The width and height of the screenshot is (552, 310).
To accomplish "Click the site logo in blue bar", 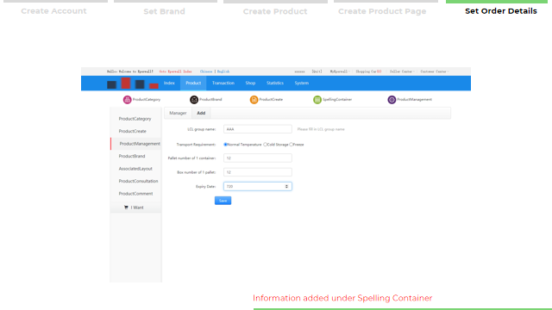I will (x=133, y=84).
